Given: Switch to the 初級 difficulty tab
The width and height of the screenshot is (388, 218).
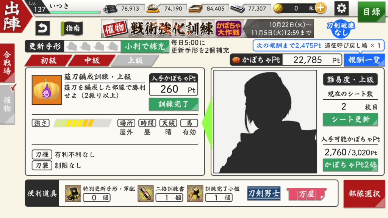Looking at the screenshot, I should click(48, 60).
